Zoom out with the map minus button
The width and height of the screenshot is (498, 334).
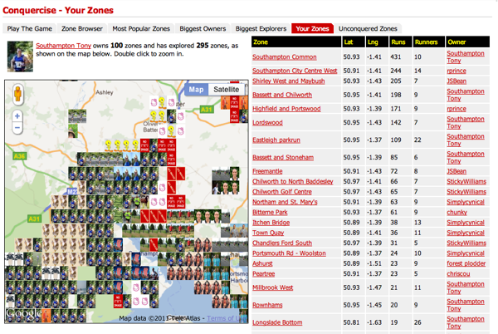pos(17,128)
